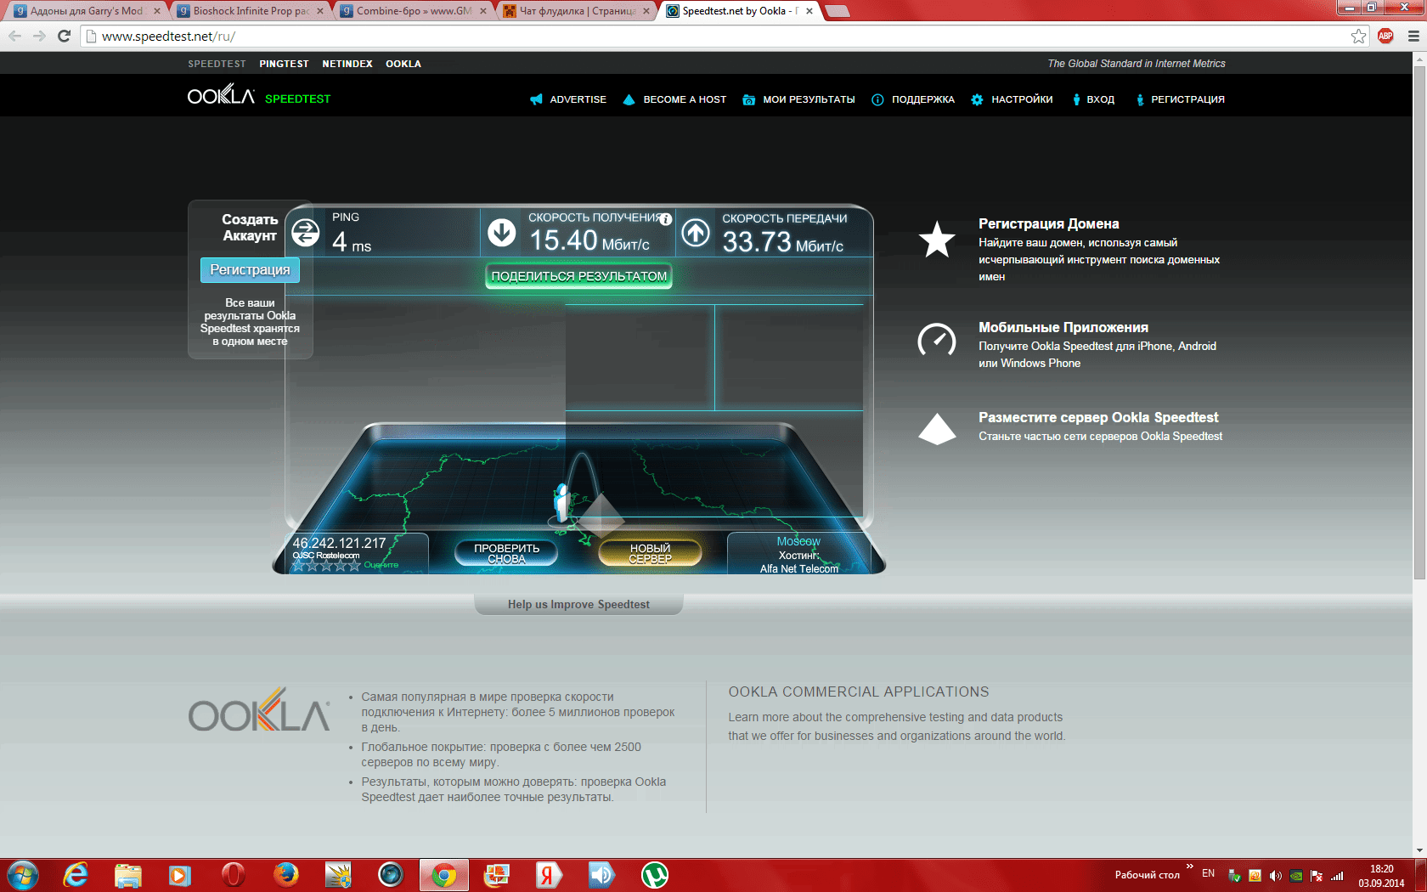Open the Chrome menu button
1427x892 pixels.
pos(1413,36)
